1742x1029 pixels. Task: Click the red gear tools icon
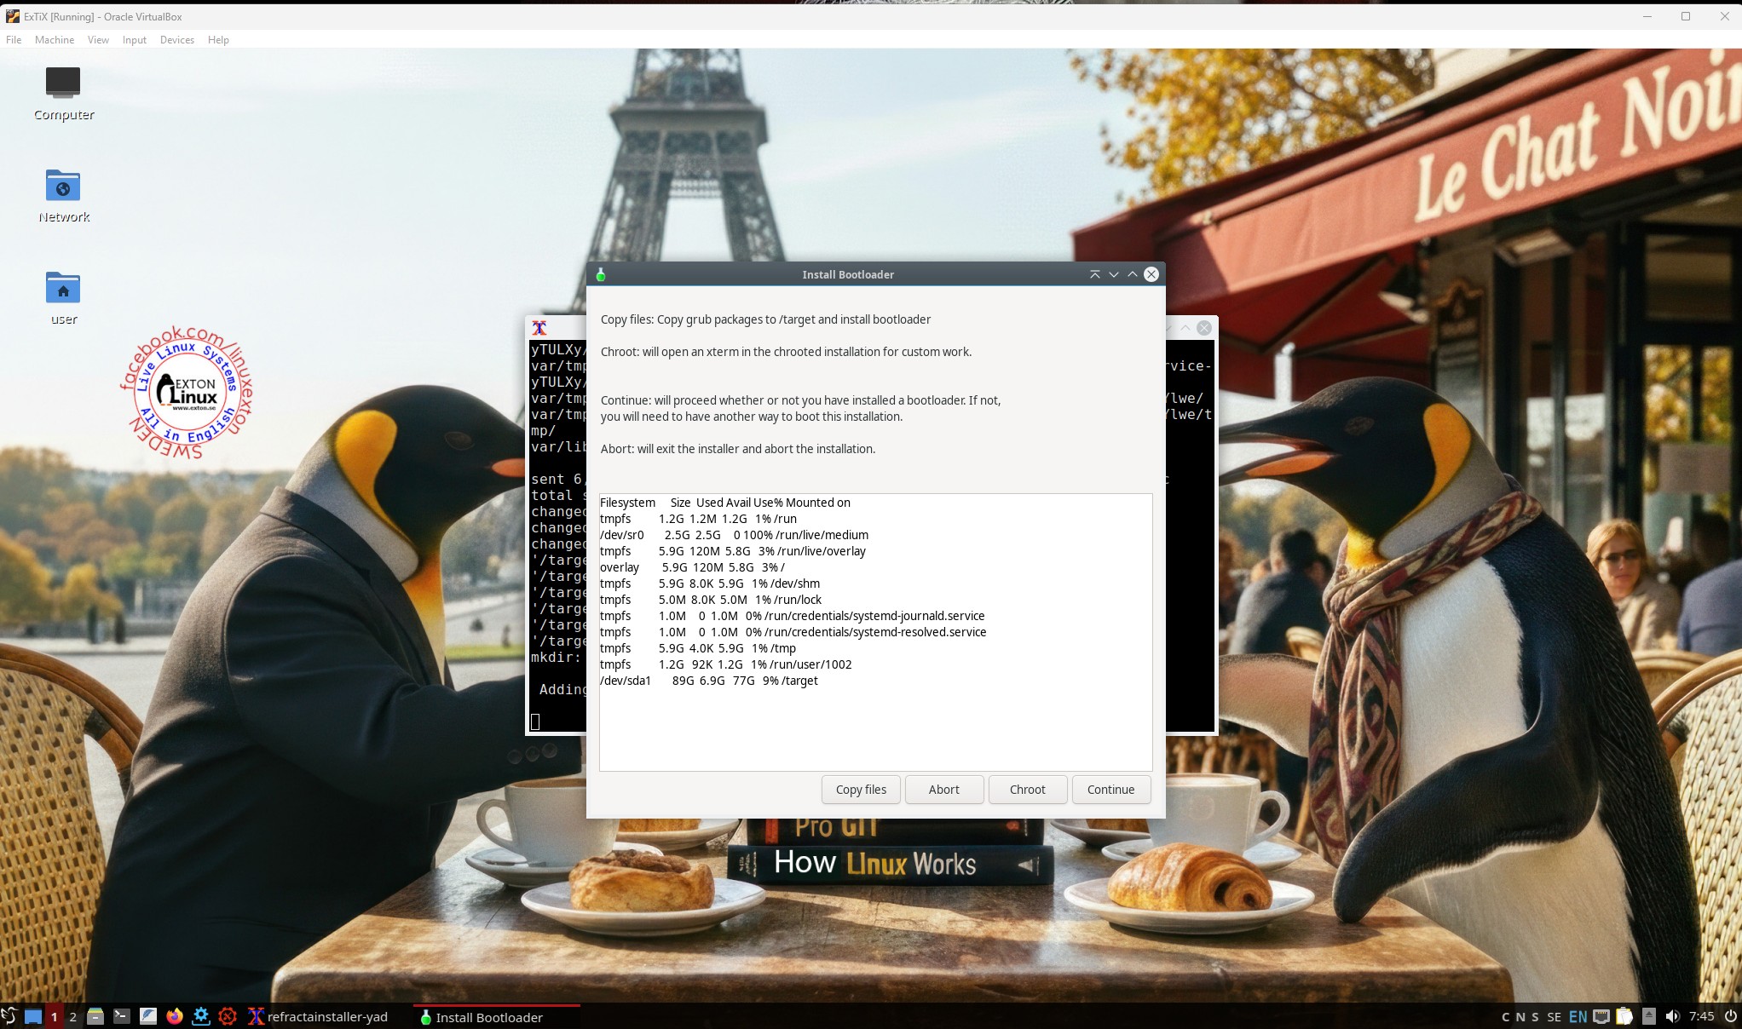[x=228, y=1016]
